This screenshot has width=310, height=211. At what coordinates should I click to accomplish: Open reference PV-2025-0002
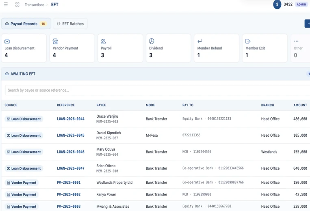point(69,194)
